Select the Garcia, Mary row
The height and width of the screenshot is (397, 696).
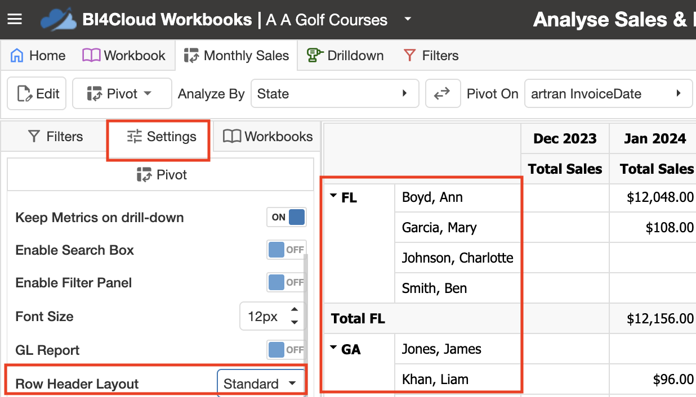click(x=458, y=228)
